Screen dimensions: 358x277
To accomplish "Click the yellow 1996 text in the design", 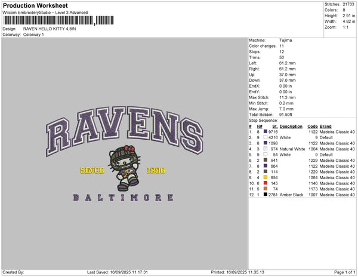I will tap(156, 171).
